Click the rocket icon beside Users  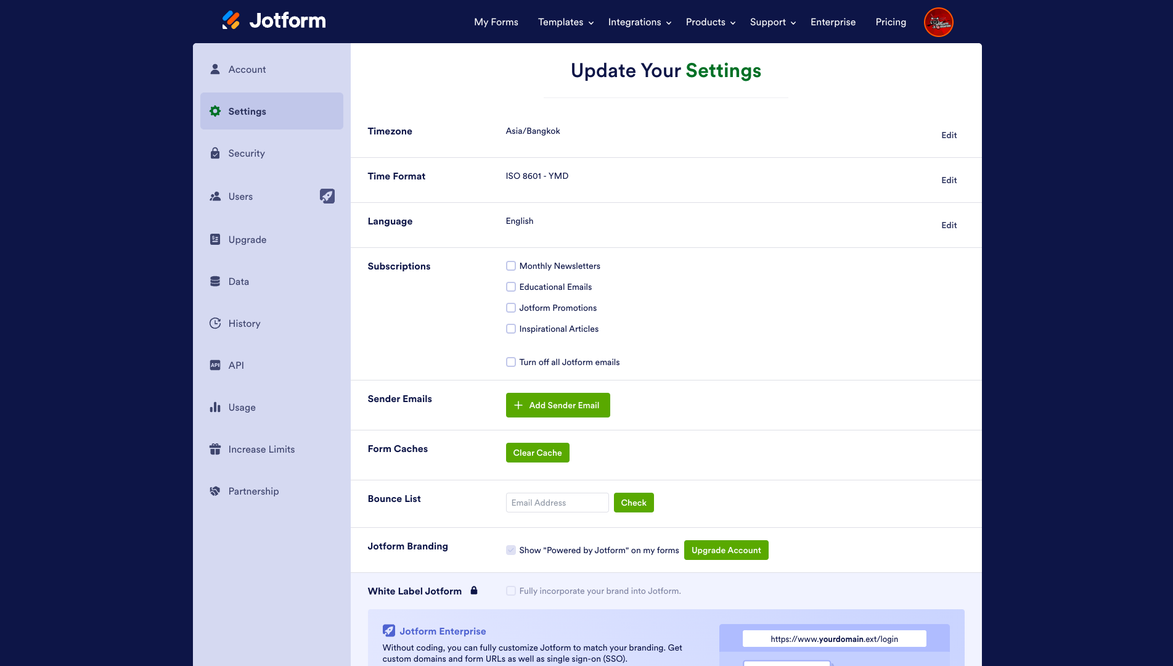pos(327,196)
